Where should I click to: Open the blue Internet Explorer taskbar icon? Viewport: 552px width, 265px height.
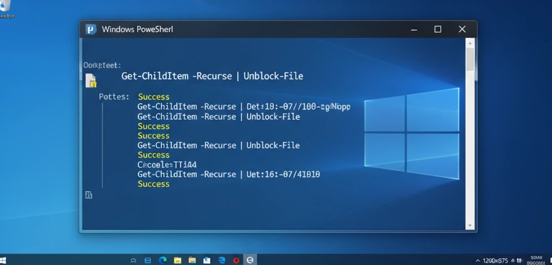tap(221, 261)
